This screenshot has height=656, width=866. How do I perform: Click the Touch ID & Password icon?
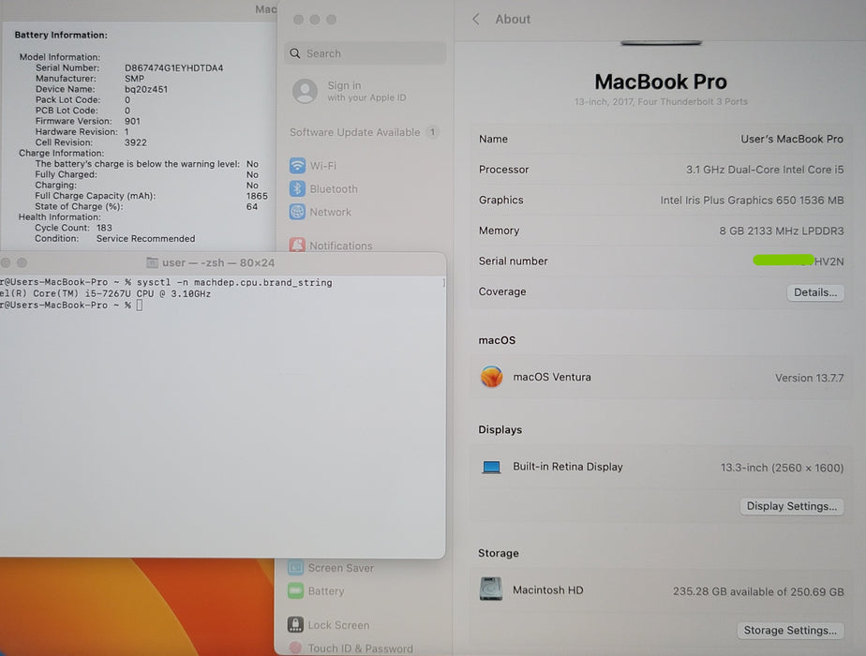click(x=295, y=648)
